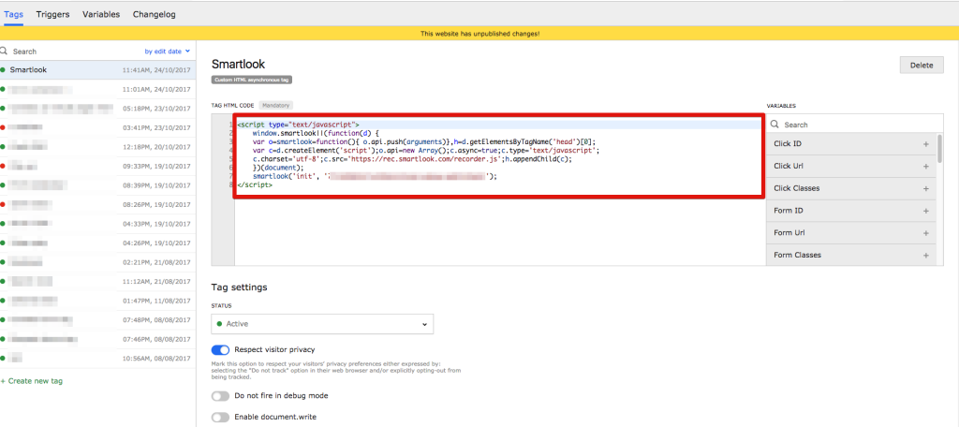Open the Status dropdown showing Active
This screenshot has width=959, height=427.
click(322, 324)
